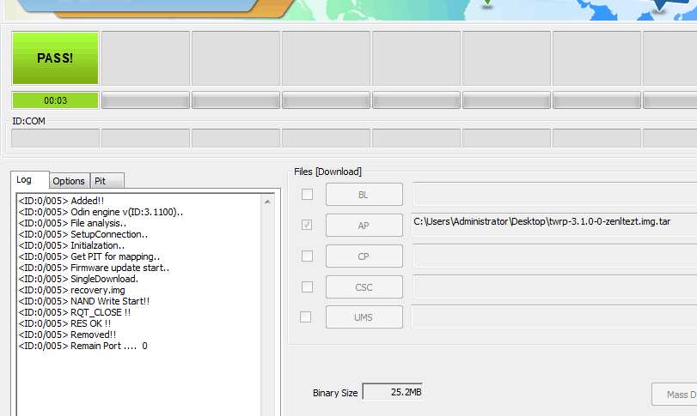This screenshot has width=697, height=416.
Task: Click the 00:03 elapsed time bar
Action: [x=56, y=100]
